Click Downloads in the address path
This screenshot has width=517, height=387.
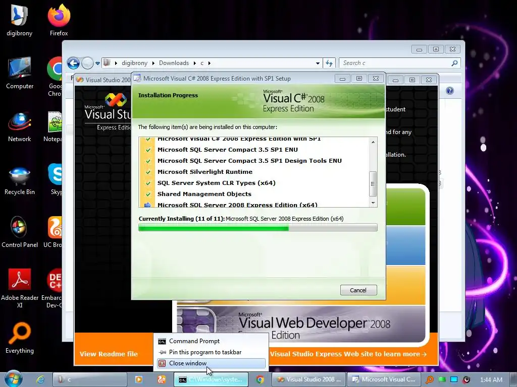[174, 63]
